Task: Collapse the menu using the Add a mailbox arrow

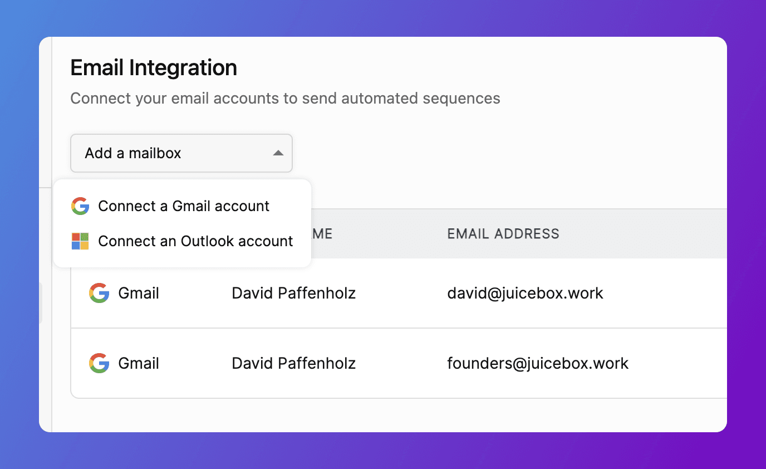Action: pos(278,153)
